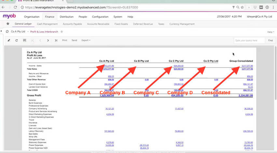Click the site info icon in address bar

point(22,7)
